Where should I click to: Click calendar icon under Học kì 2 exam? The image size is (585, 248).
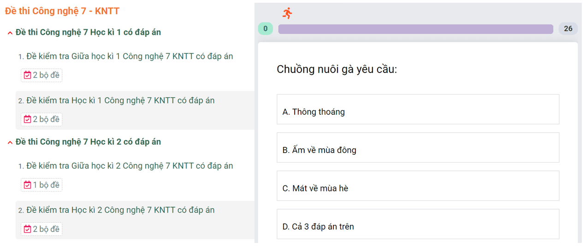[28, 229]
